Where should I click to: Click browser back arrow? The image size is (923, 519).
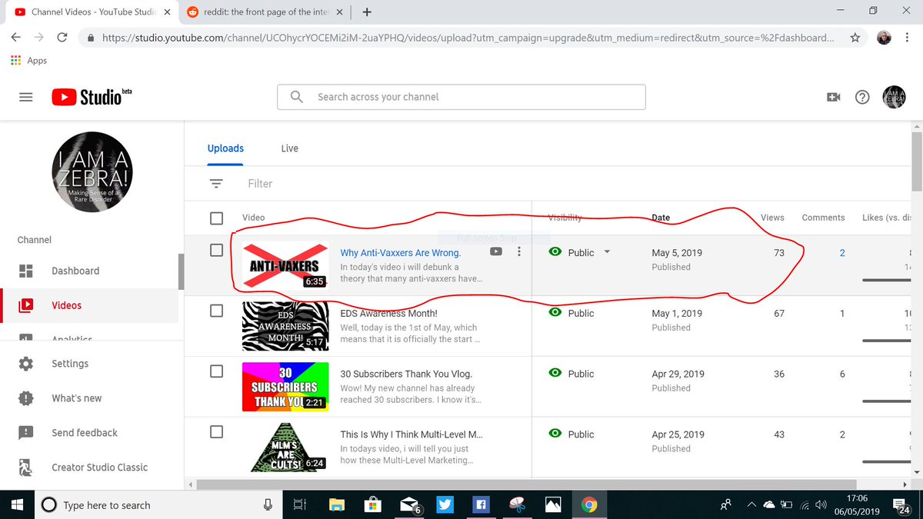click(16, 37)
